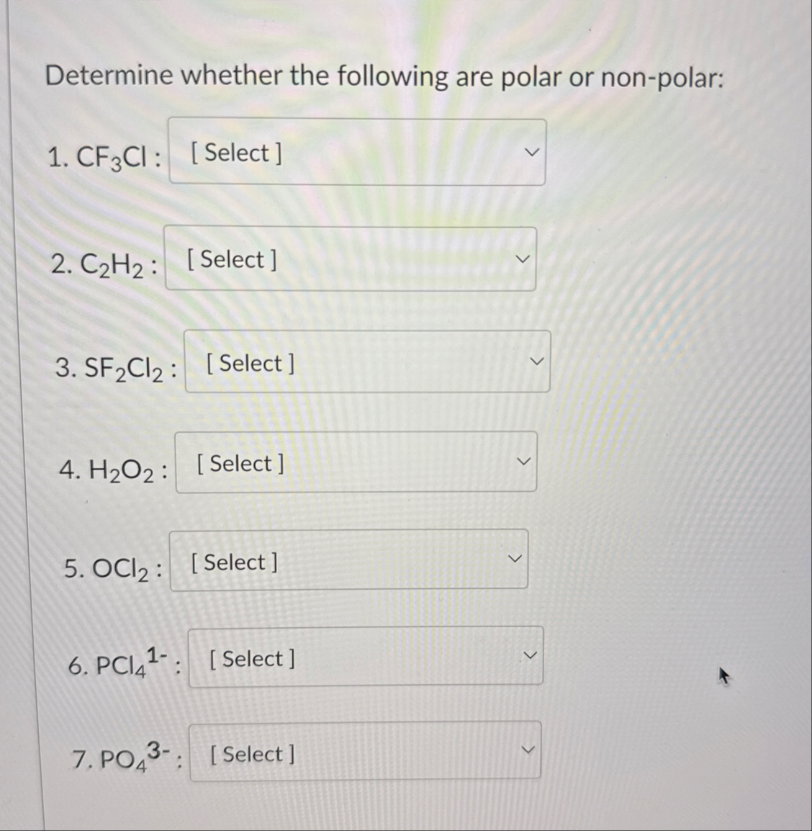Open the H2O2 polarity dropdown

click(x=354, y=462)
